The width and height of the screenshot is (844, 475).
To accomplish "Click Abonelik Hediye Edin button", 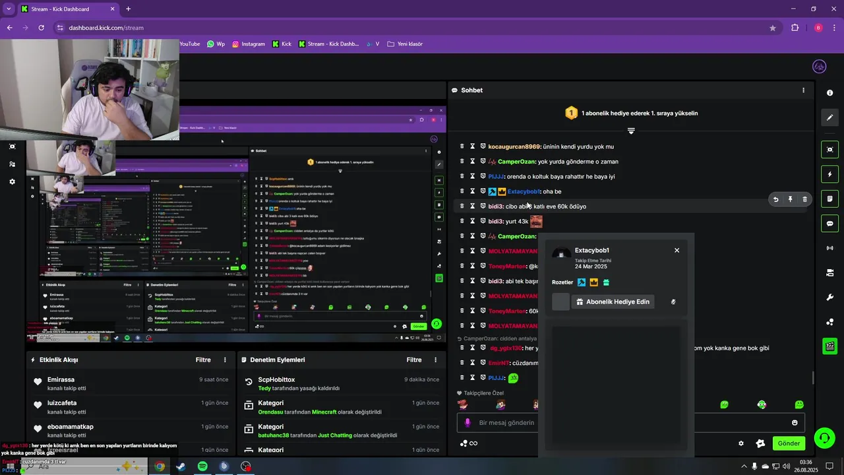I will [613, 301].
